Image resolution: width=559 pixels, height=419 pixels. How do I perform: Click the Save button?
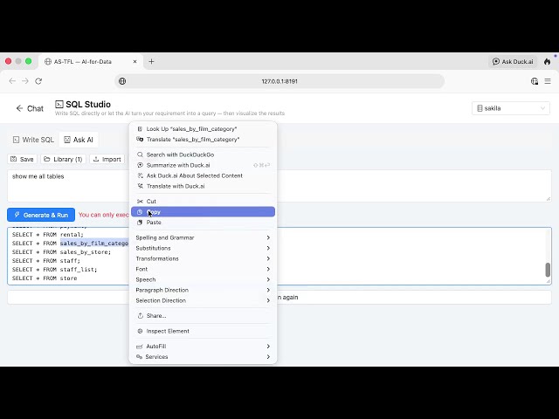tap(22, 159)
